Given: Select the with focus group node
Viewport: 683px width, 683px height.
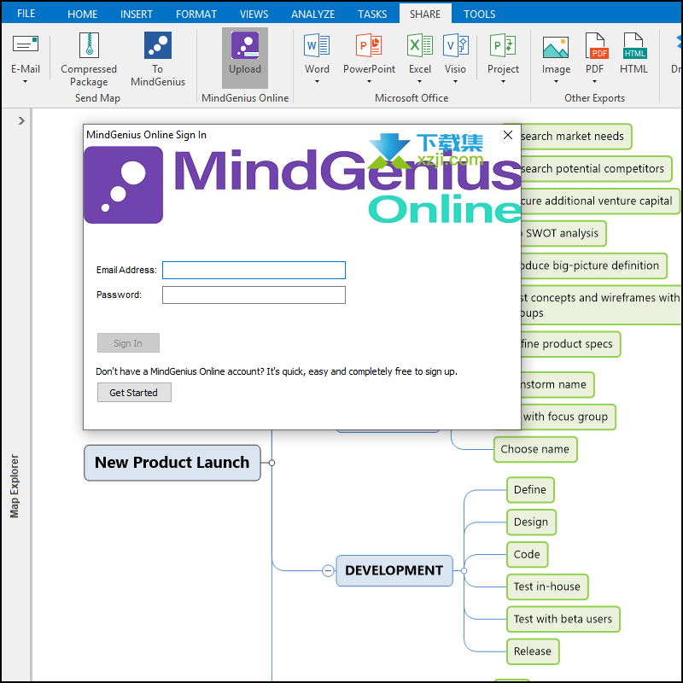Looking at the screenshot, I should click(x=569, y=417).
